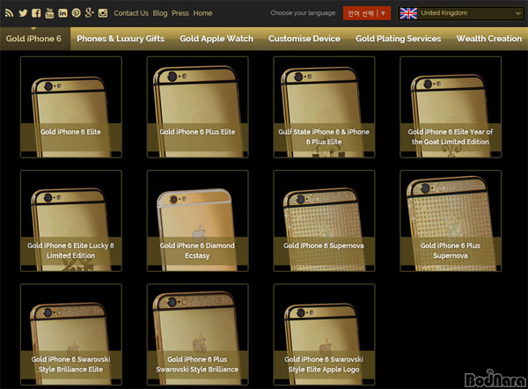Open the iPhone 6 Plus Swarovski Style Brilliance tile
528x389 pixels.
[198, 334]
